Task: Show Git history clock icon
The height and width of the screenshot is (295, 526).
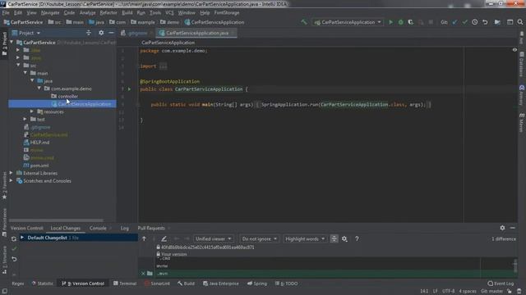Action: pyautogui.click(x=475, y=22)
